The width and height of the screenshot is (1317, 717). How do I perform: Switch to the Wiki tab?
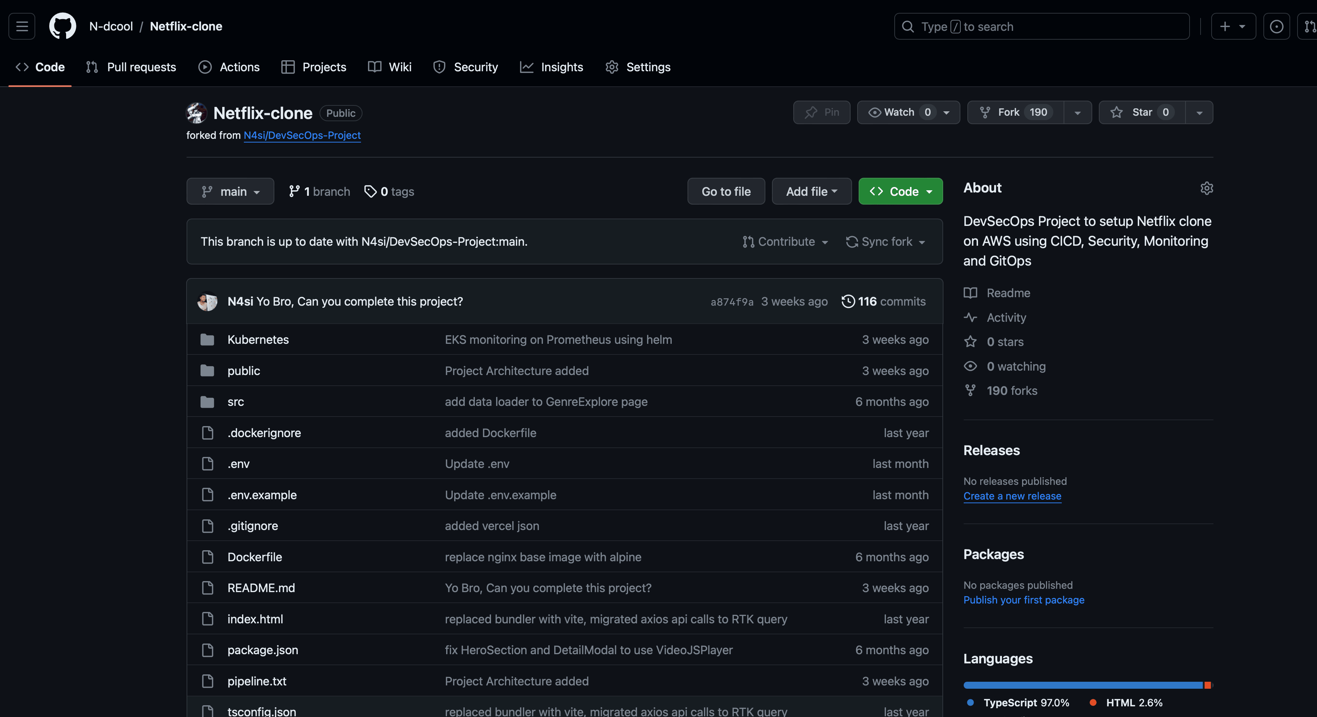tap(390, 67)
